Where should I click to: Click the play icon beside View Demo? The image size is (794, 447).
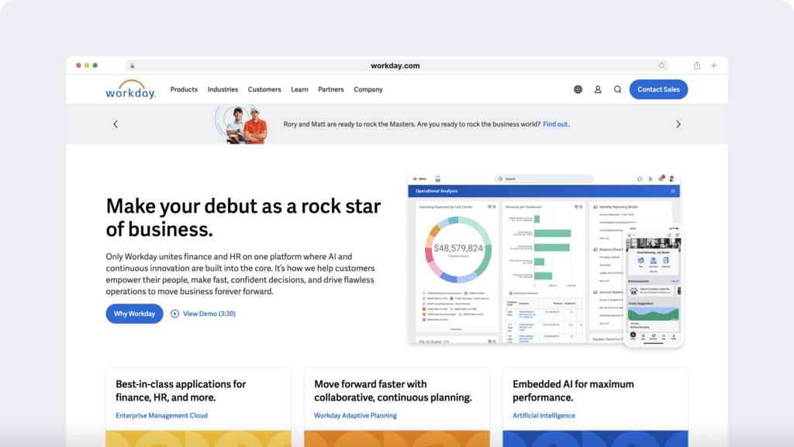pos(174,314)
